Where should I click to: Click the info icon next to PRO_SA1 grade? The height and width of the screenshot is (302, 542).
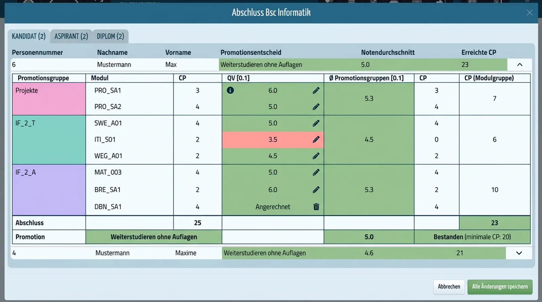(230, 90)
